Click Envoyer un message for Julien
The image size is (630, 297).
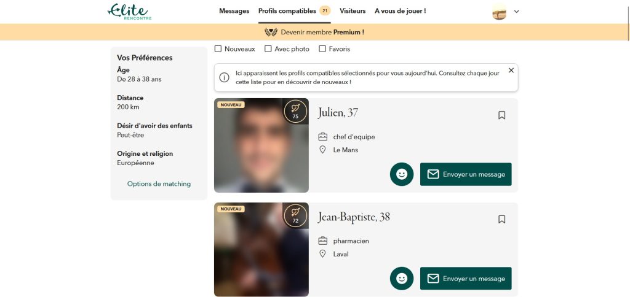tap(466, 174)
